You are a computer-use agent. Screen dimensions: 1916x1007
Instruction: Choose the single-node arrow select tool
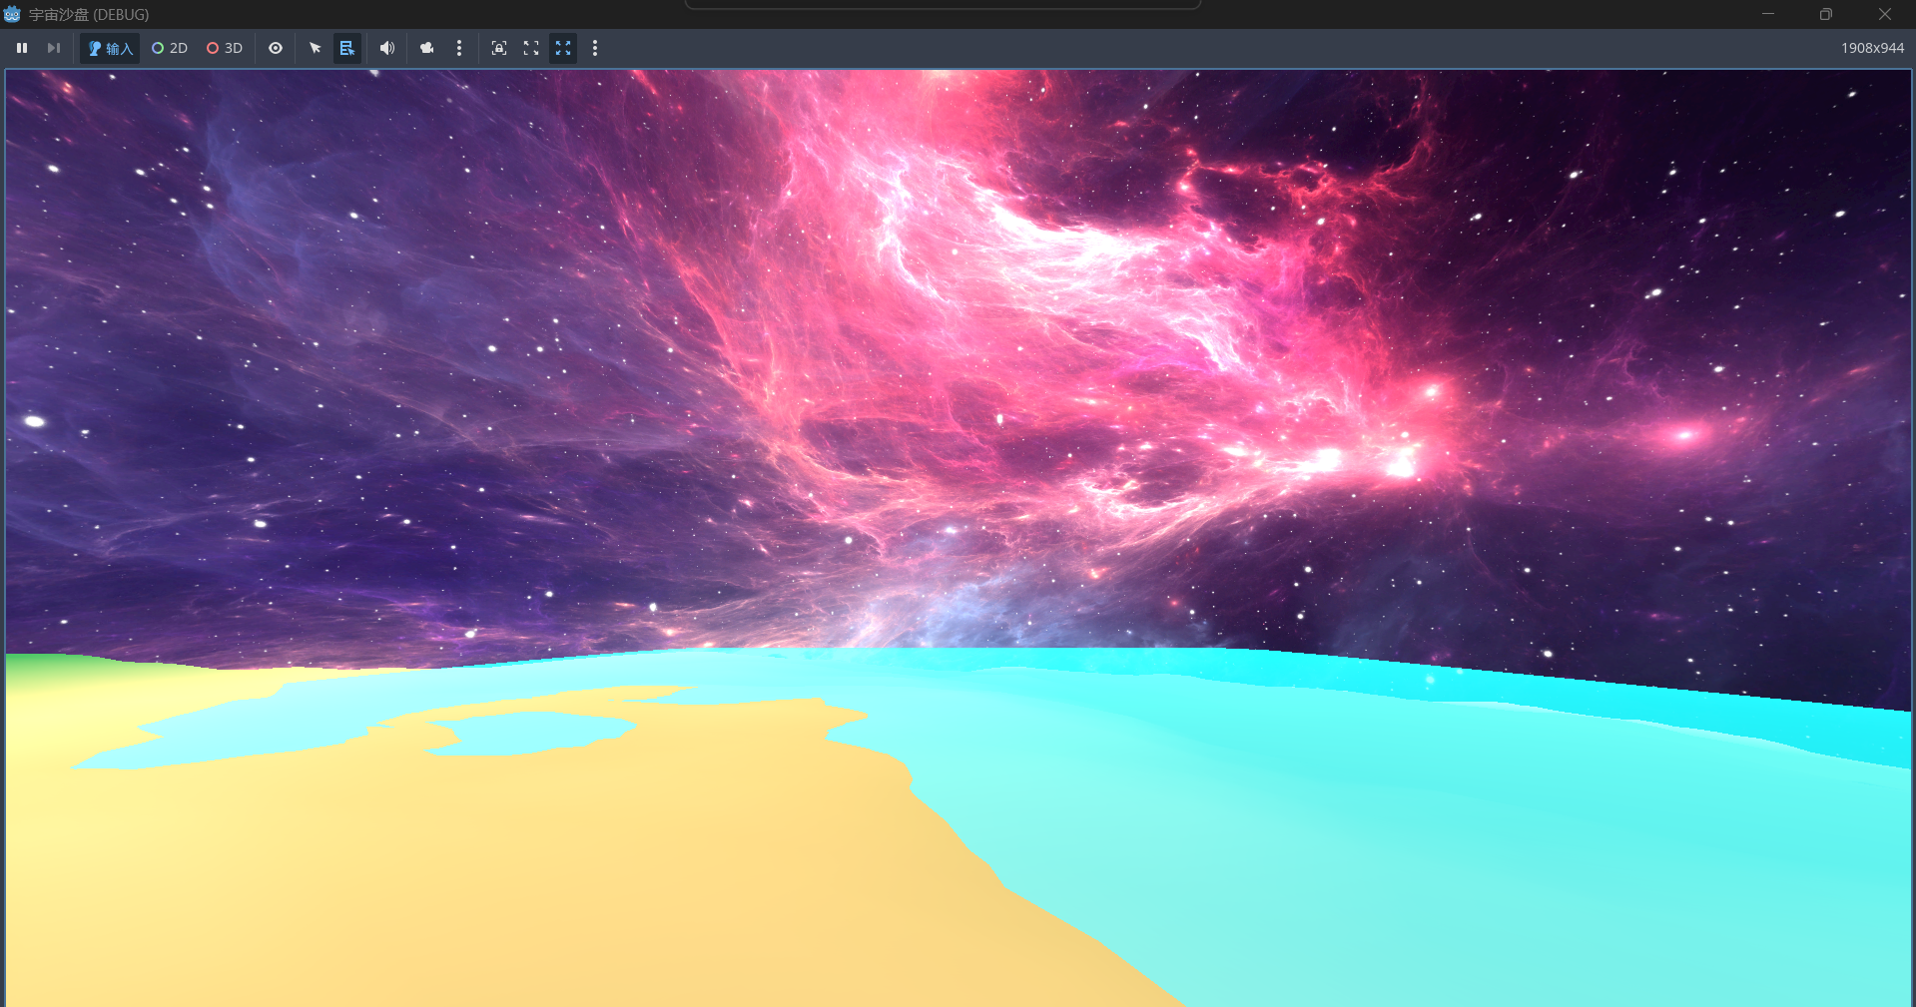pos(316,48)
